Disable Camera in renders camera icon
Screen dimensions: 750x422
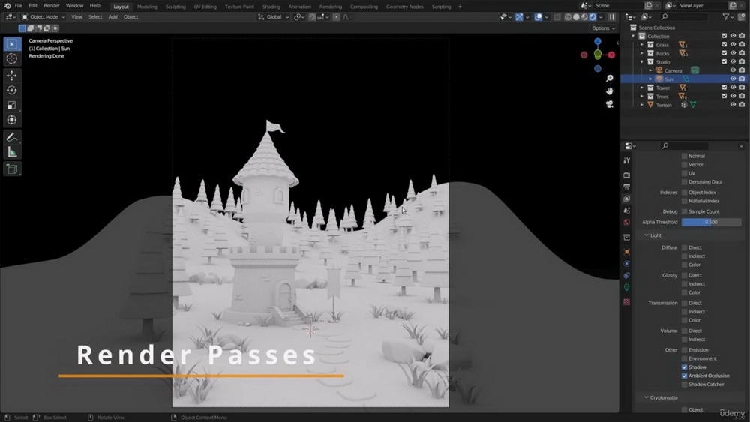click(742, 70)
